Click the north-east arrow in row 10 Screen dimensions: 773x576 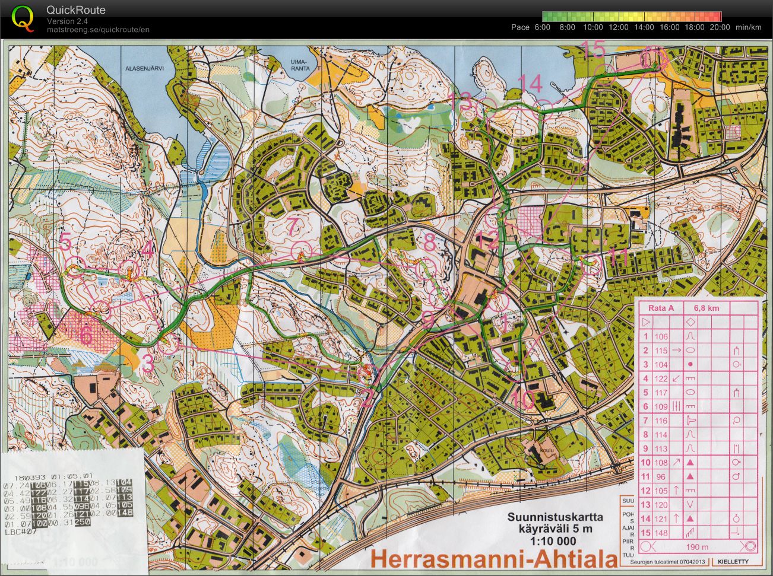676,463
